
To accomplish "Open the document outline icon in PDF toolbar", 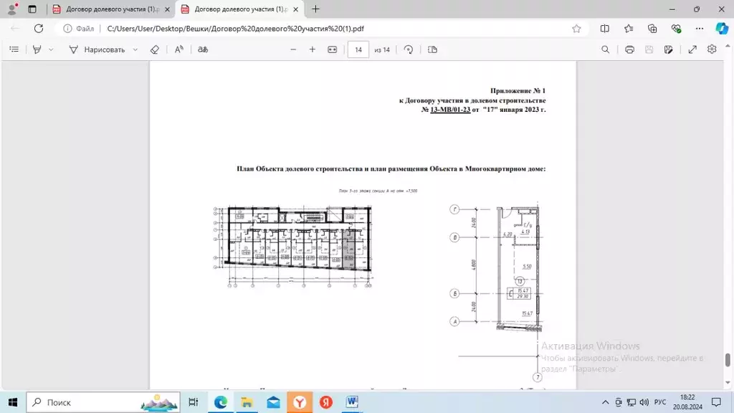I will point(14,49).
